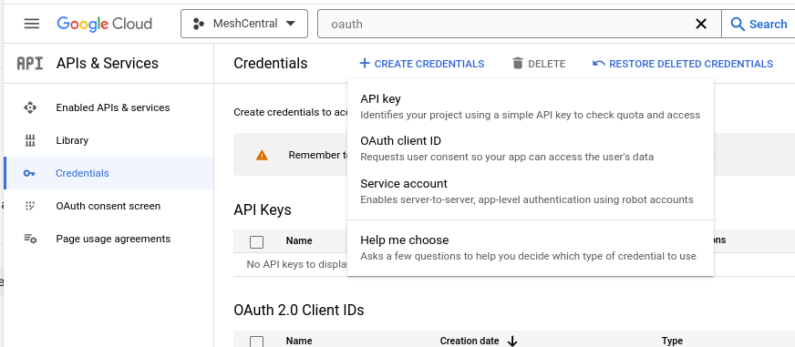
Task: Open the MeshCentral project selector dropdown
Action: pos(244,24)
